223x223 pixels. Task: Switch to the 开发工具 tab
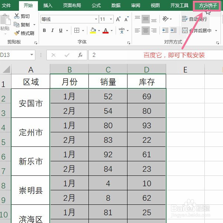[180, 6]
